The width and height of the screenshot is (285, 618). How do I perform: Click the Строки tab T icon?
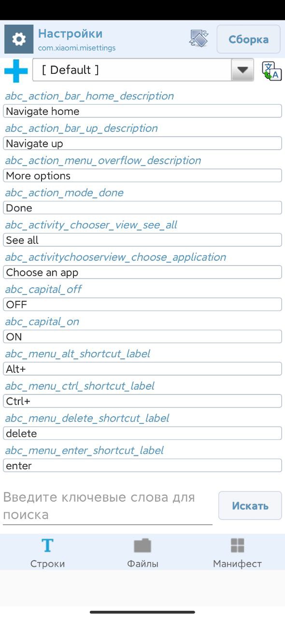tap(47, 546)
